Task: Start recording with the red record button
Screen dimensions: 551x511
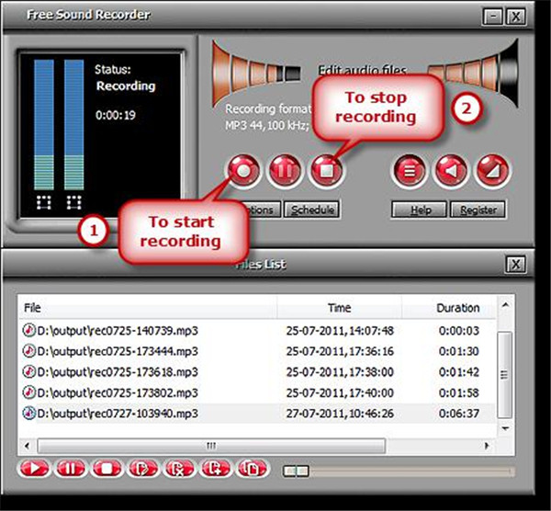Action: point(244,171)
